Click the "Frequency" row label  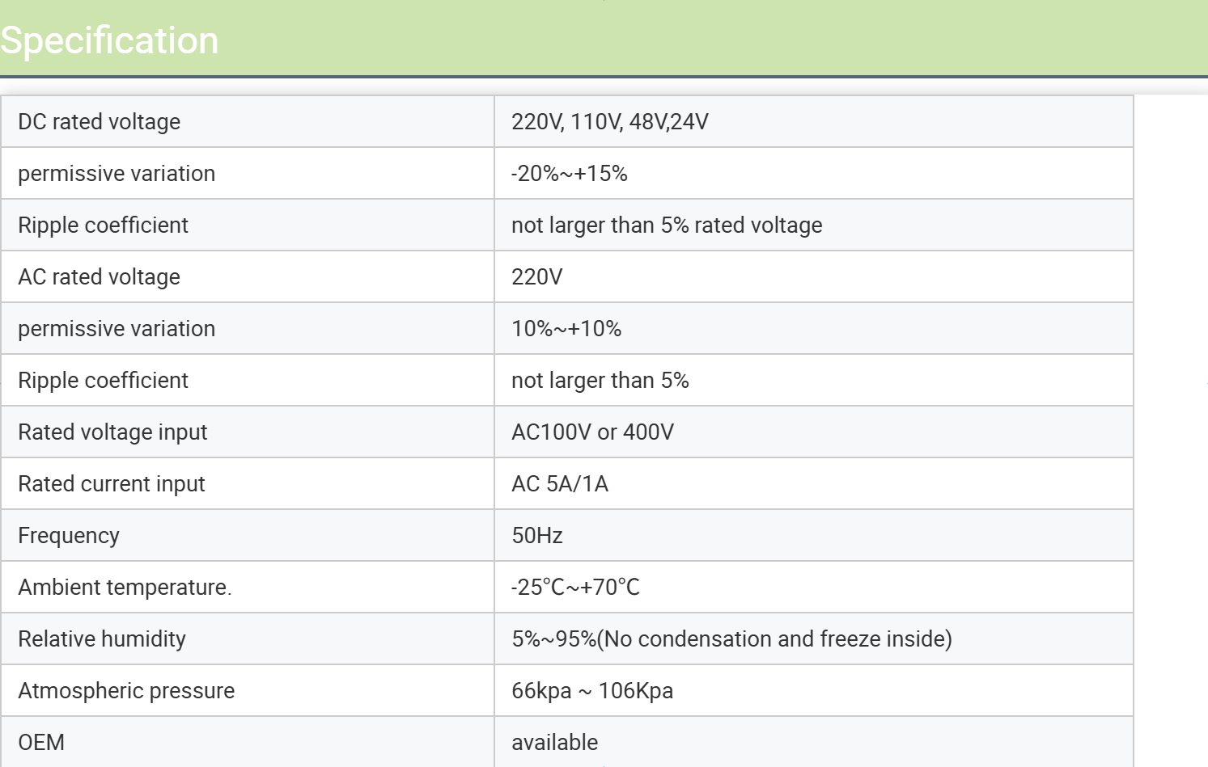(x=69, y=536)
